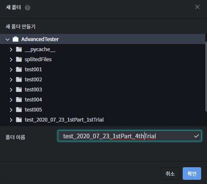Screen dimensions: 207x184
Task: Expand the test001 folder chevron
Action: coord(11,70)
